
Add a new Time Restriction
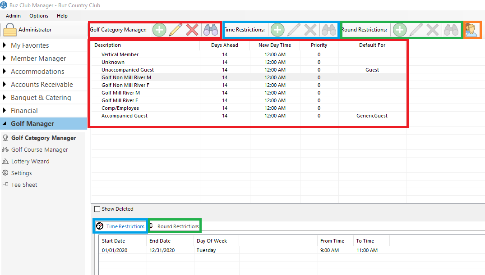coord(277,30)
